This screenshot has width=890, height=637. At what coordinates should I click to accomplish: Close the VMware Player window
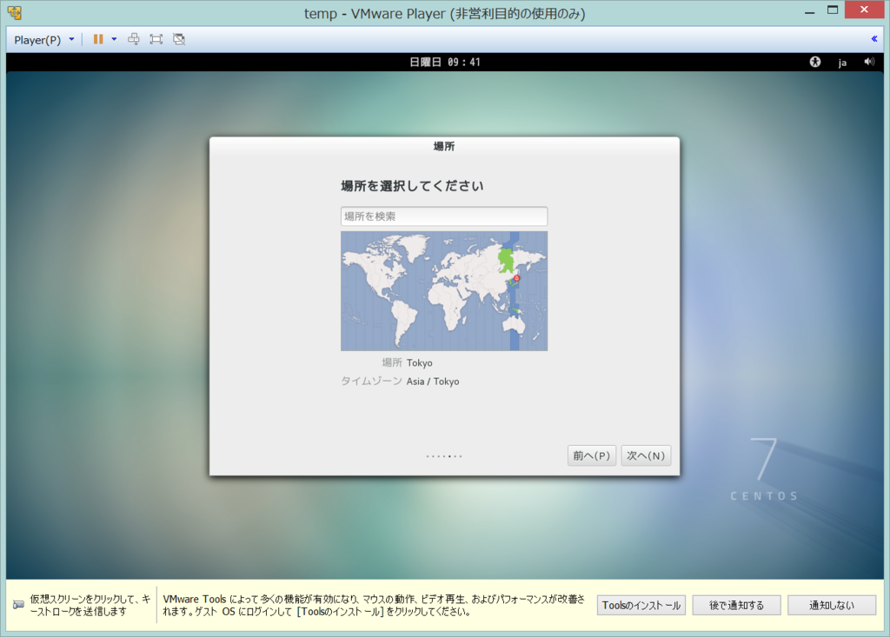point(864,10)
